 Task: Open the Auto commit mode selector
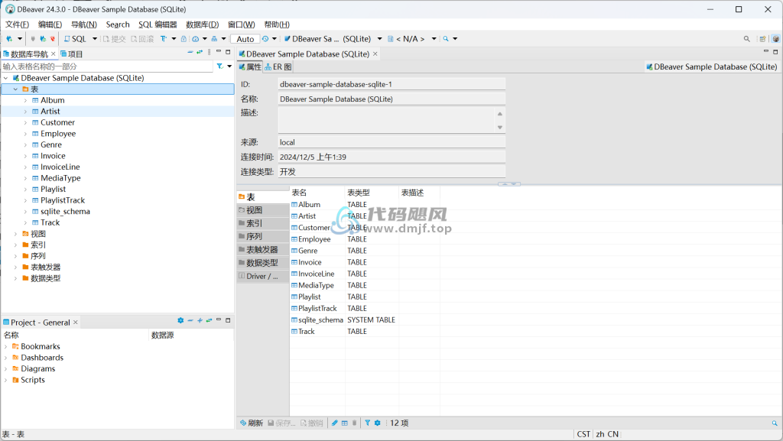pos(245,39)
